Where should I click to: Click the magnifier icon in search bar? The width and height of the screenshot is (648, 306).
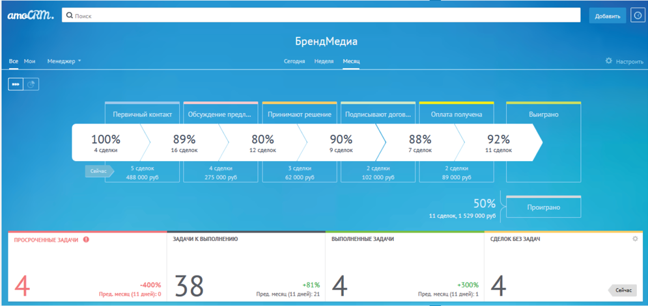pos(70,16)
